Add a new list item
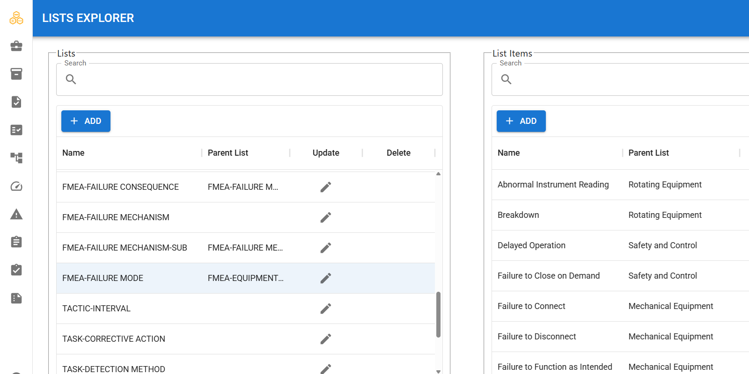 tap(521, 121)
